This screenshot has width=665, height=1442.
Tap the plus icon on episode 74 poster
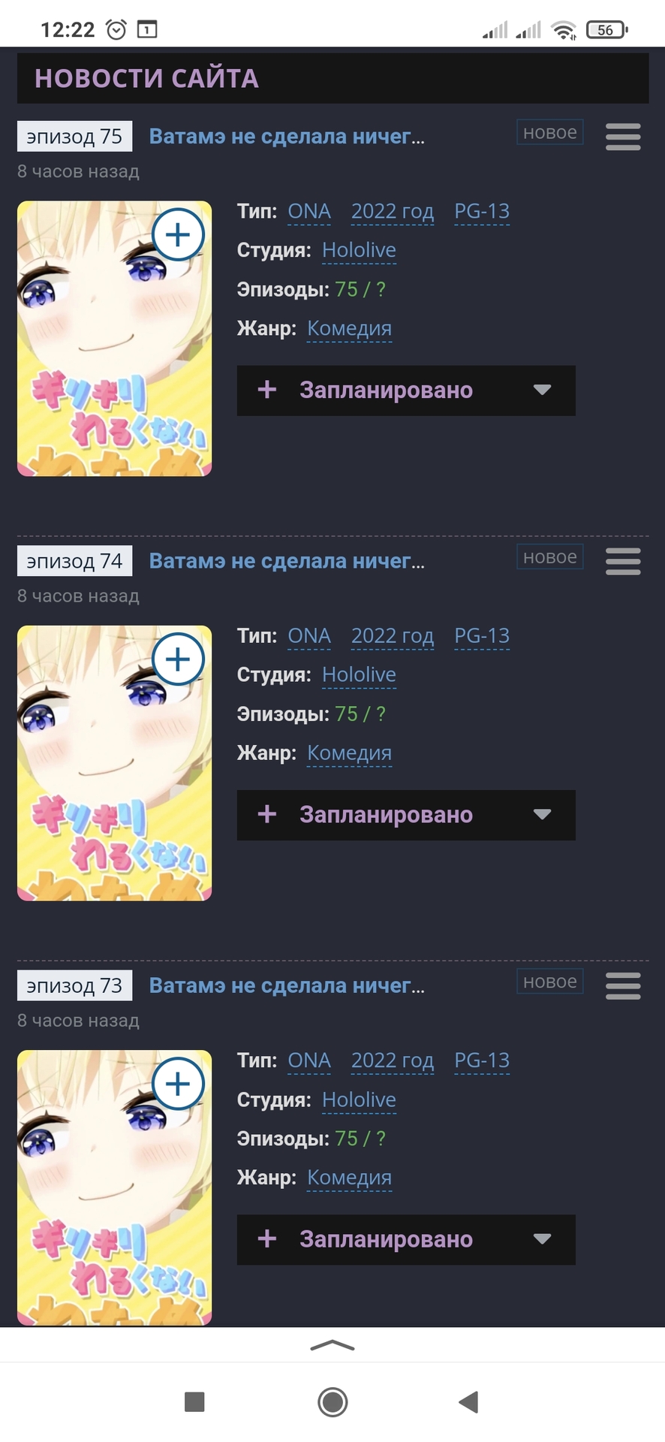[178, 659]
